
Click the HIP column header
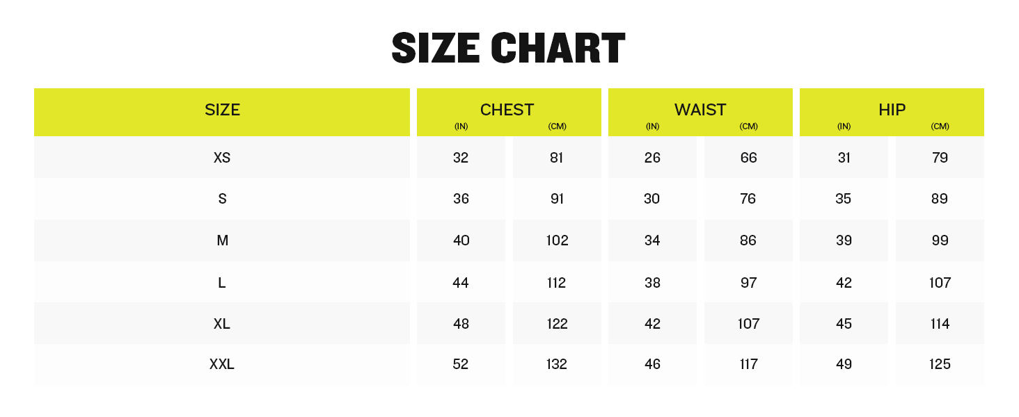click(x=892, y=110)
